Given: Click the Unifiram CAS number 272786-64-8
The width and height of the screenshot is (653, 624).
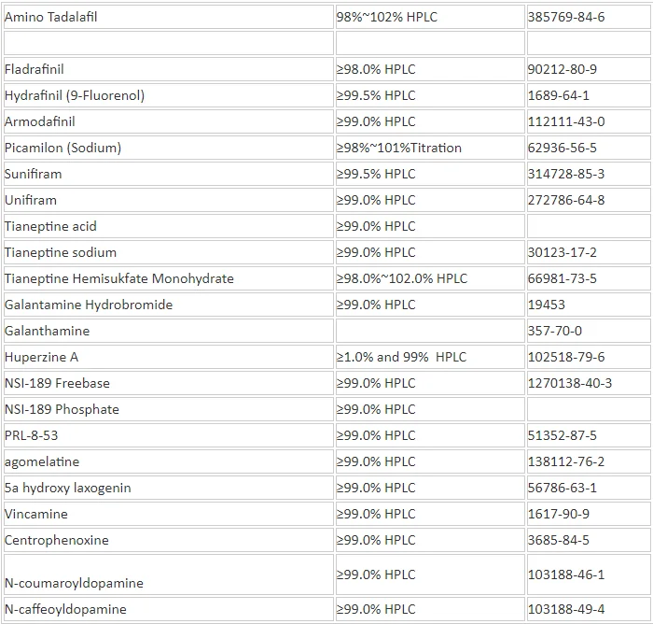Looking at the screenshot, I should [565, 200].
